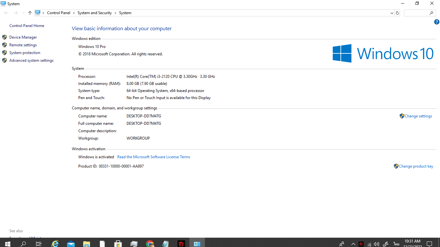Open the Action Center notifications
The image size is (440, 247).
[429, 244]
